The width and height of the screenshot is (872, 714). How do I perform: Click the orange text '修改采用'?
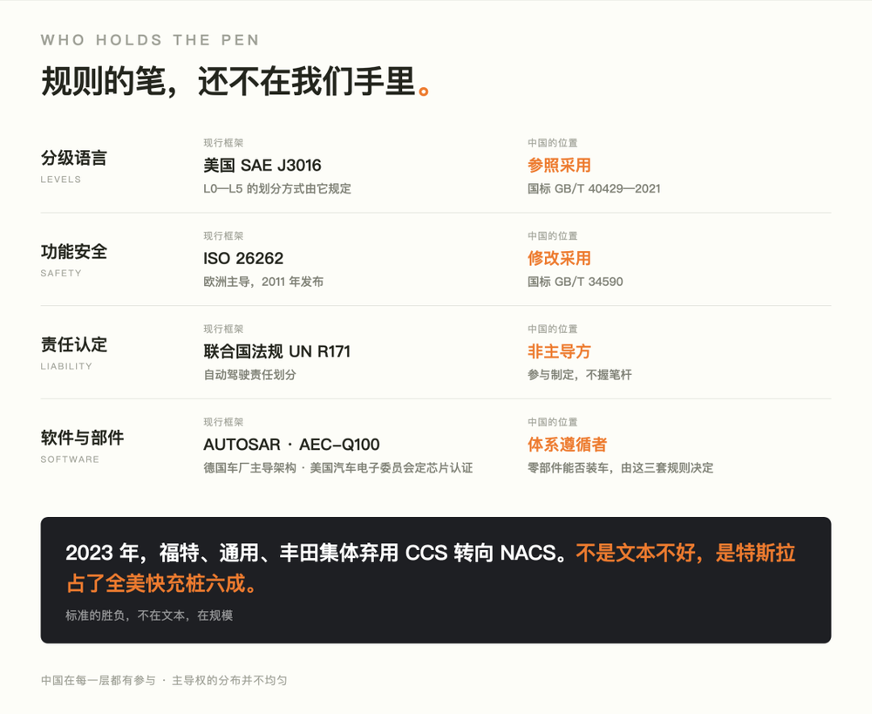(x=559, y=258)
